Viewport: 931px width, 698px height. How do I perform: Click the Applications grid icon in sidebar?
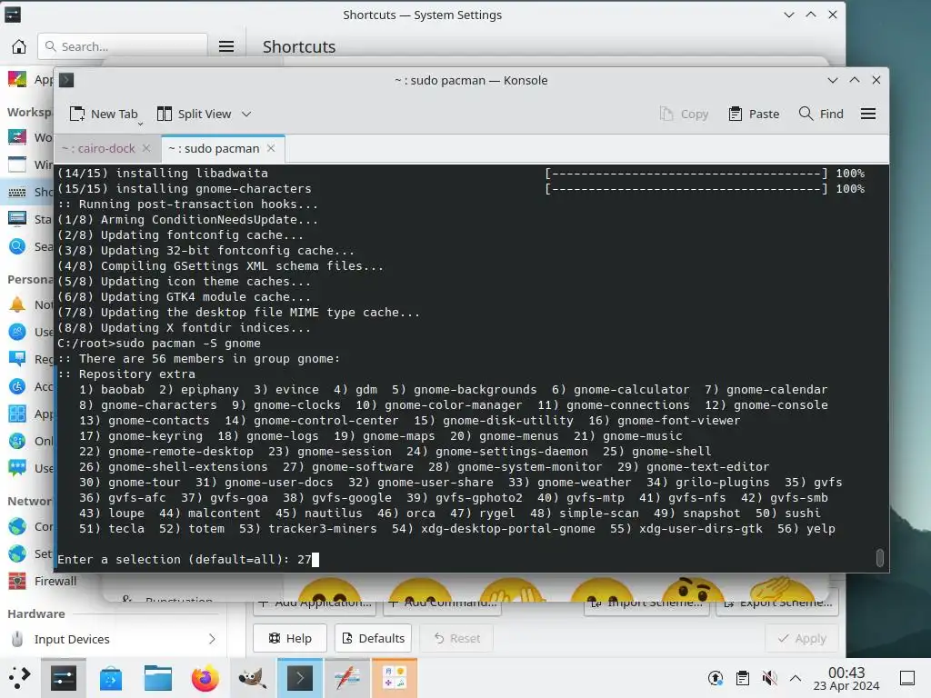click(x=17, y=414)
